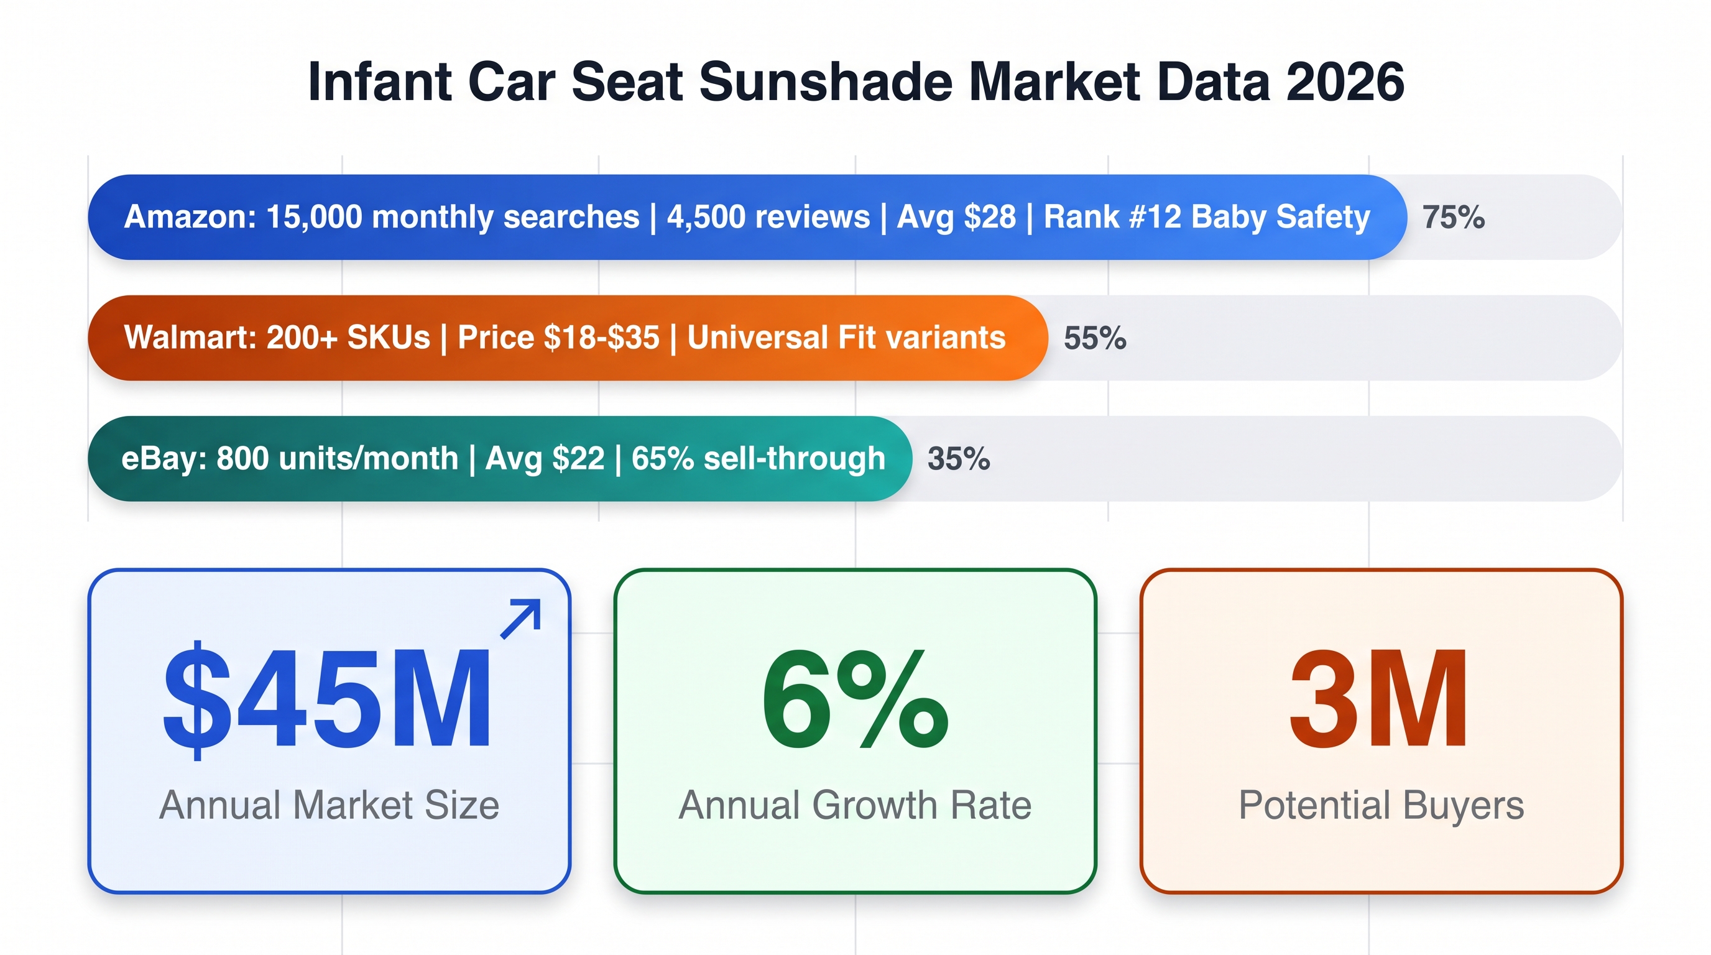Click the upward arrow icon in the $45M card
Image resolution: width=1711 pixels, height=955 pixels.
point(520,619)
